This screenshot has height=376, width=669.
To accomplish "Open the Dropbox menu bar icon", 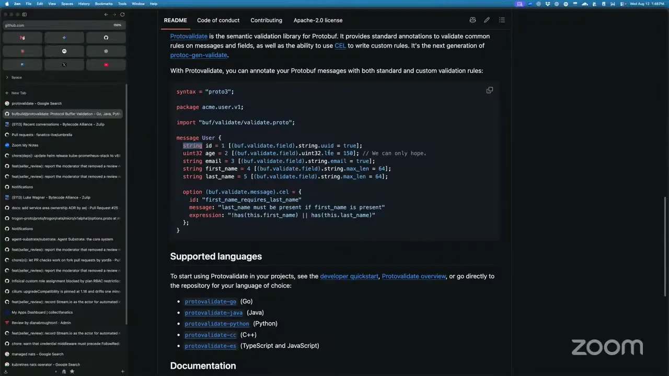I will [x=547, y=4].
